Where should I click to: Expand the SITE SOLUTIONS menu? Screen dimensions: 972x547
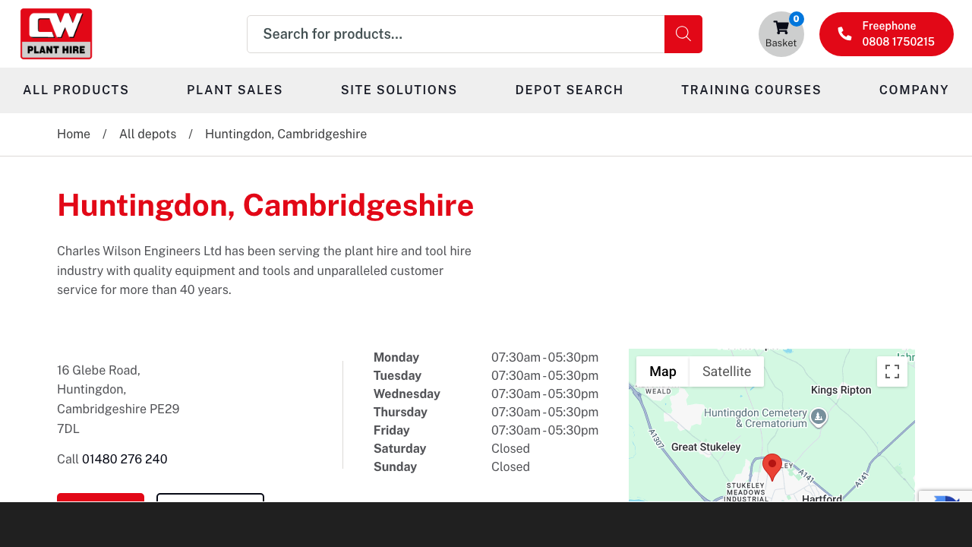tap(399, 90)
